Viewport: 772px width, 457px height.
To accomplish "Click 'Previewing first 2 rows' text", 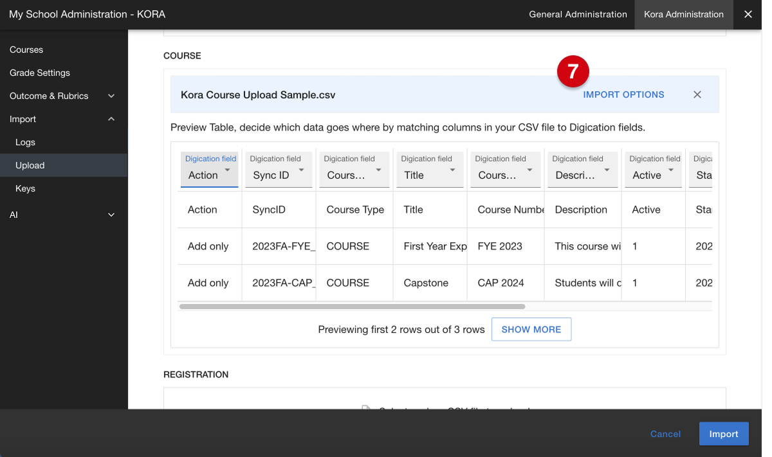I will click(x=401, y=329).
